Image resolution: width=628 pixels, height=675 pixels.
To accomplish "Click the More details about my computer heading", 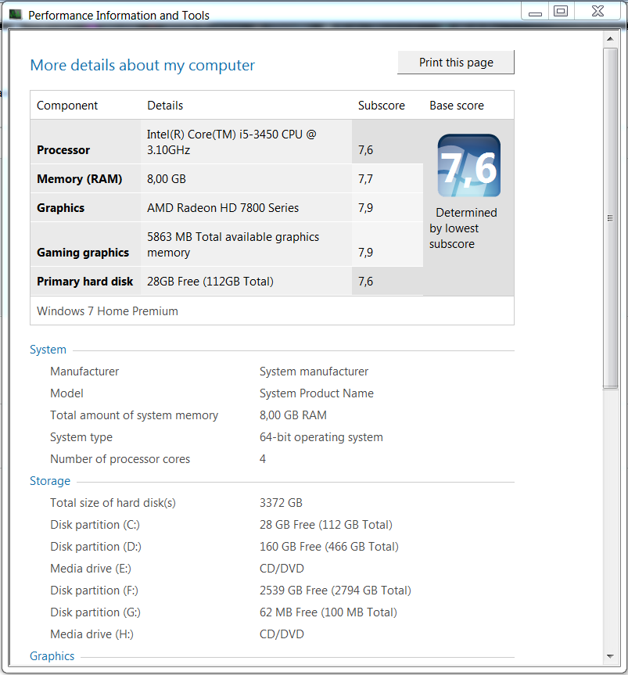I will (x=142, y=65).
